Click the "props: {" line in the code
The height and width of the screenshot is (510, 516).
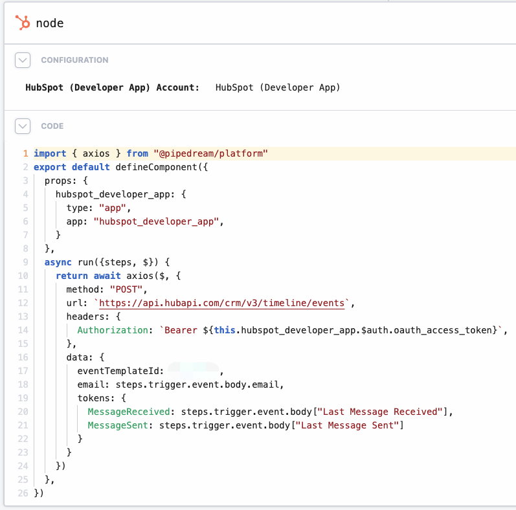click(66, 181)
